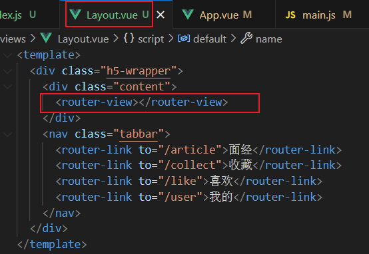
Task: Select the name breadcrumb segment
Action: [x=268, y=39]
